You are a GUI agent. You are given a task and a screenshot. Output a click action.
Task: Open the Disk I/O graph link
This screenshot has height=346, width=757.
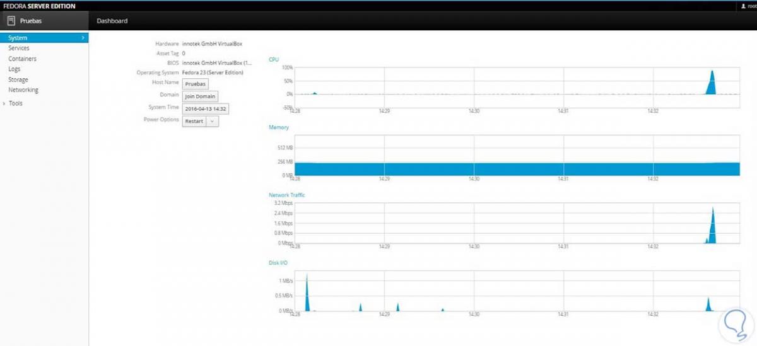278,262
